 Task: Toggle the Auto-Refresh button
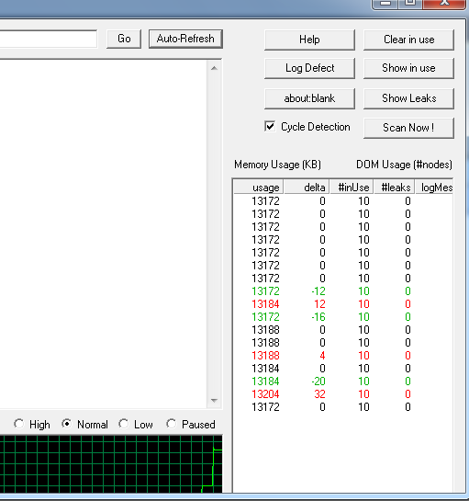(185, 39)
